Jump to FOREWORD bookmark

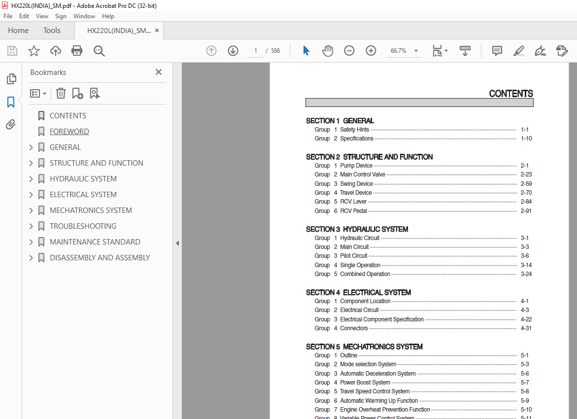tap(69, 132)
